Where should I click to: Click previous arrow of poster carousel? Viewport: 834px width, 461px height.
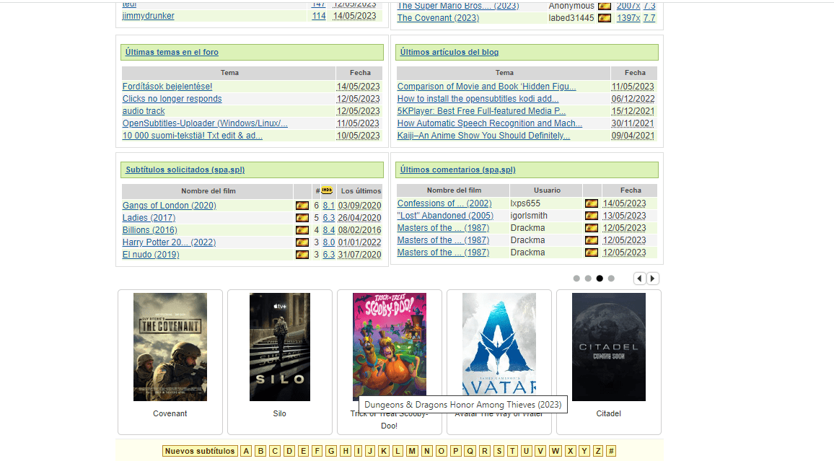click(x=640, y=278)
